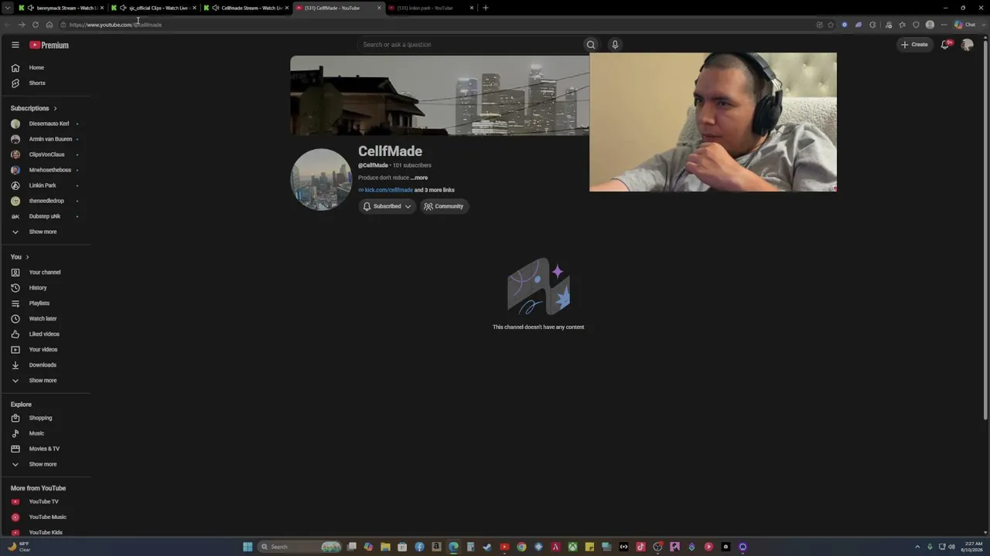Viewport: 990px width, 556px height.
Task: Open the YouTube guide hamburger menu
Action: pyautogui.click(x=15, y=45)
